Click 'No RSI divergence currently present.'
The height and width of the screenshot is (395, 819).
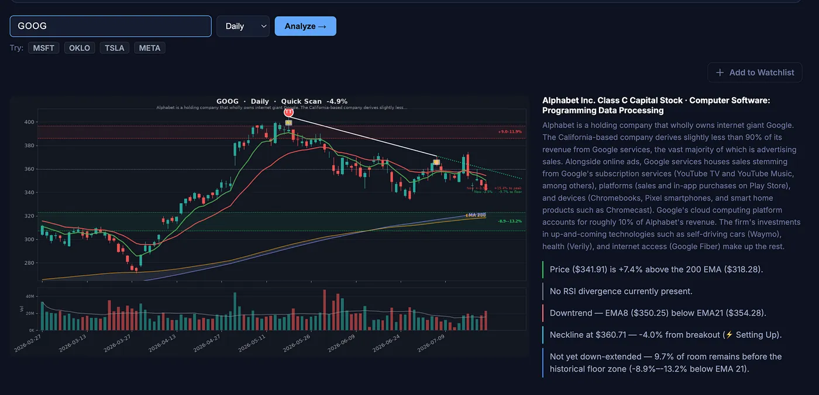(621, 291)
